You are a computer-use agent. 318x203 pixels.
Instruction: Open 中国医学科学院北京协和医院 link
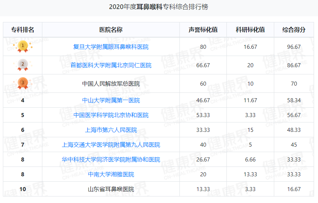(111, 115)
